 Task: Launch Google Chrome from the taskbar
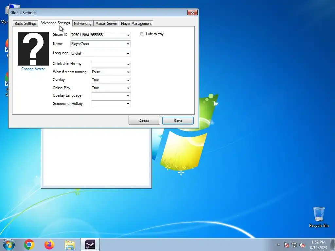29,244
